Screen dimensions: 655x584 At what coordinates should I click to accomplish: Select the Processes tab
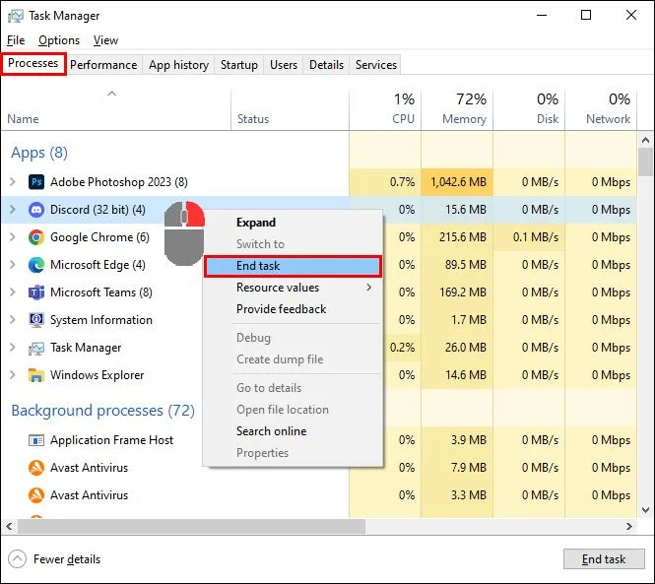click(x=33, y=63)
